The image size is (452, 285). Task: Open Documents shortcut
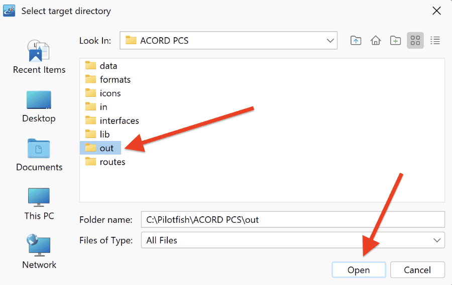39,155
